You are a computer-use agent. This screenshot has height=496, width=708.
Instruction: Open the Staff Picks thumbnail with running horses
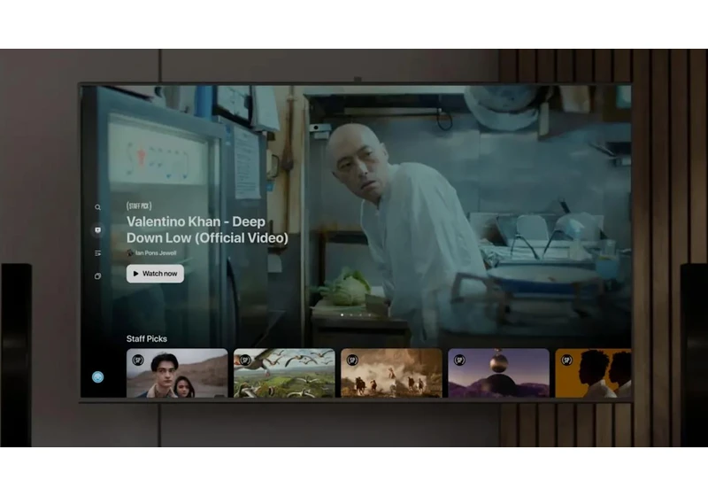point(391,373)
